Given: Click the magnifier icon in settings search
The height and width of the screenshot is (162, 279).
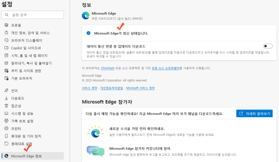Looking at the screenshot, I should tap(7, 15).
